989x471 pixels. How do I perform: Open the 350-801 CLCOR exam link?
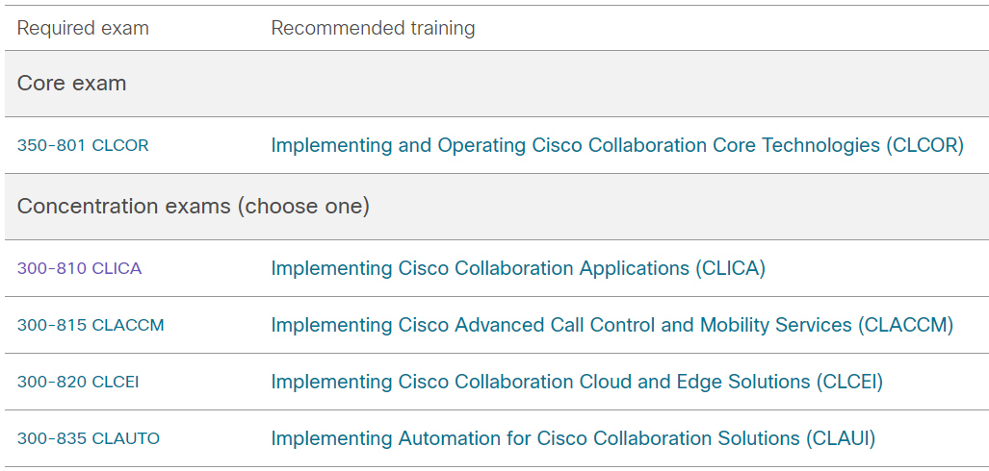(x=83, y=146)
